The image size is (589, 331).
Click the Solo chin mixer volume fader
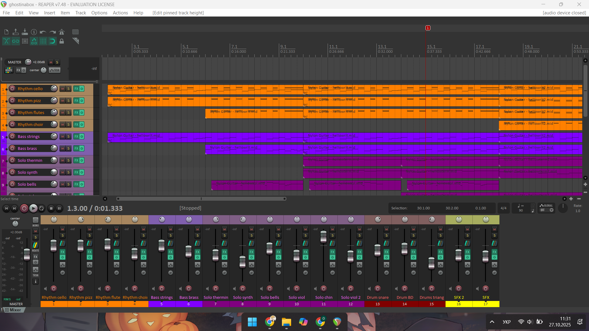(x=323, y=236)
